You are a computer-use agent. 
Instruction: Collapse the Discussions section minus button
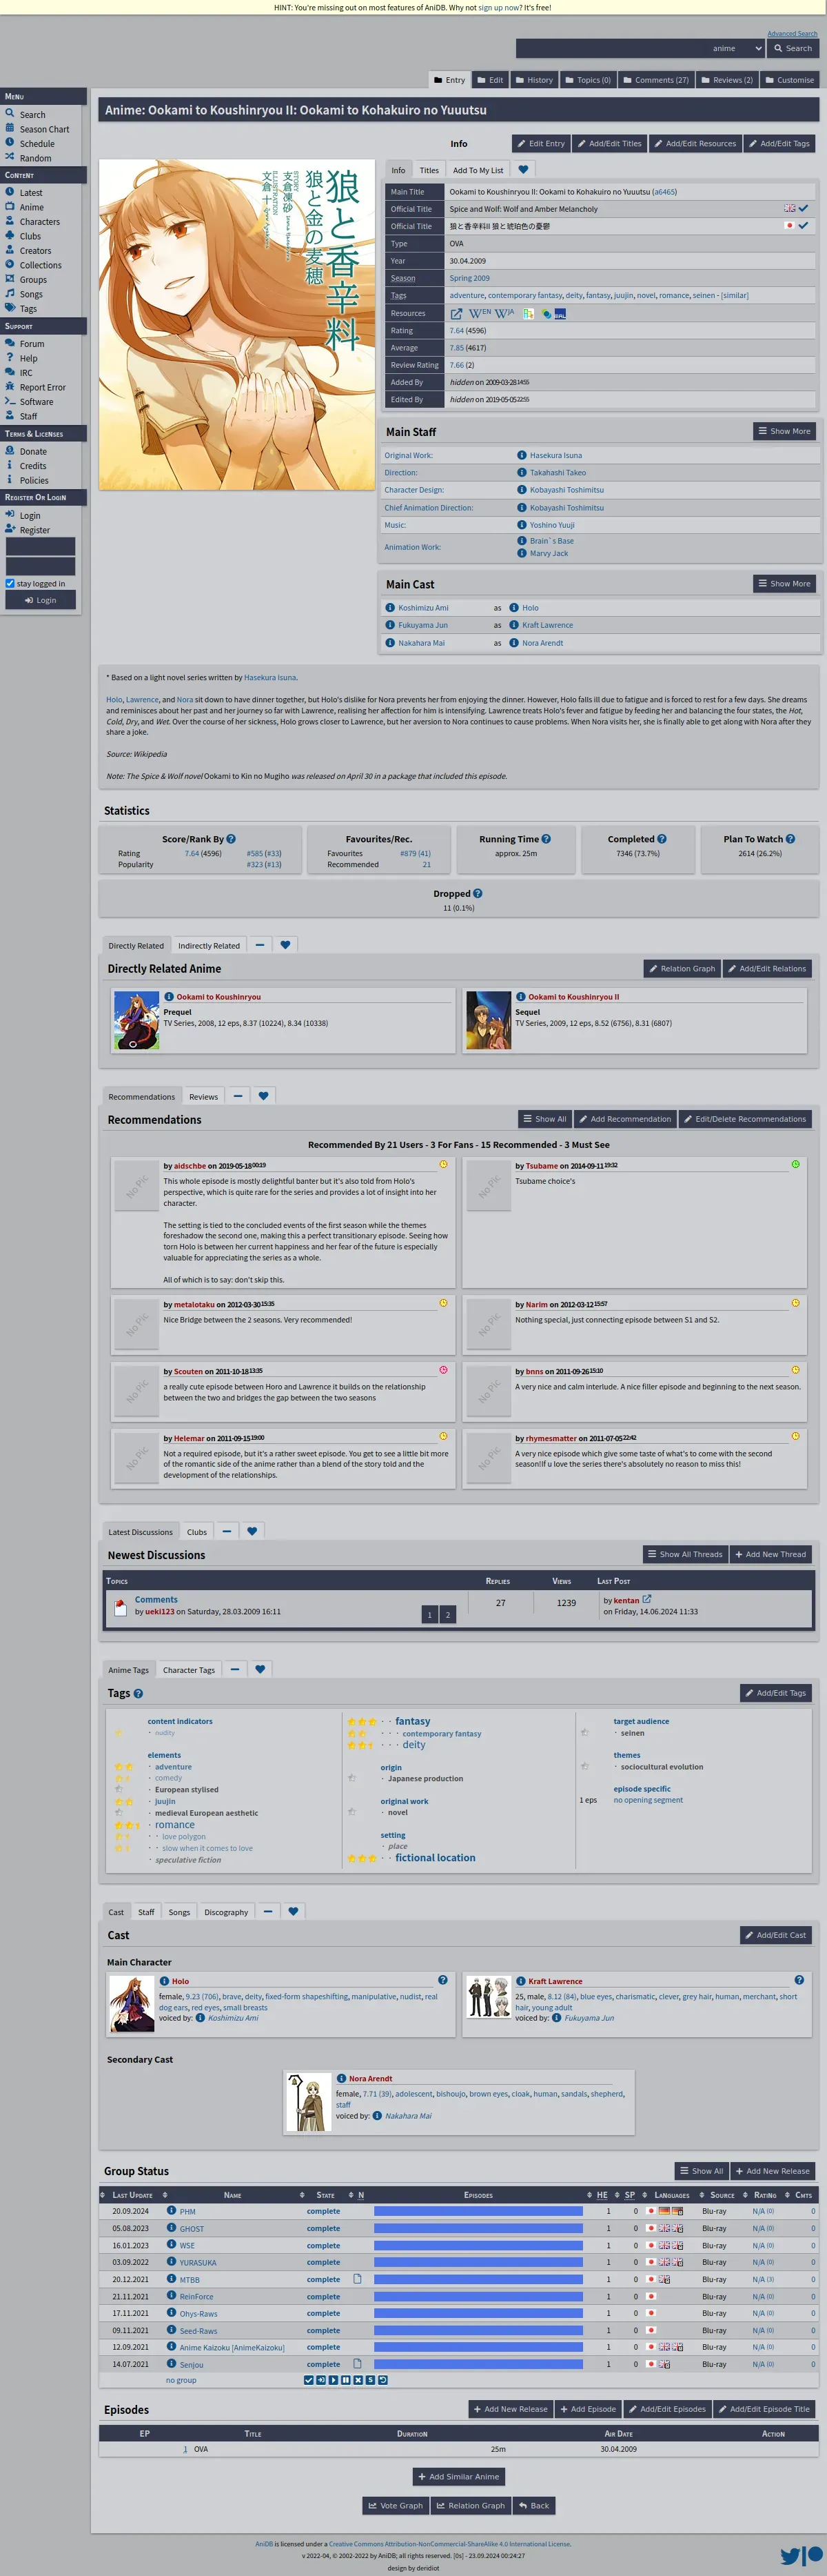[227, 1530]
